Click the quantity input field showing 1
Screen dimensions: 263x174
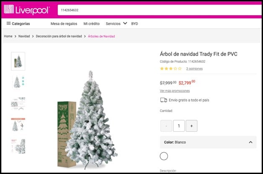point(179,126)
